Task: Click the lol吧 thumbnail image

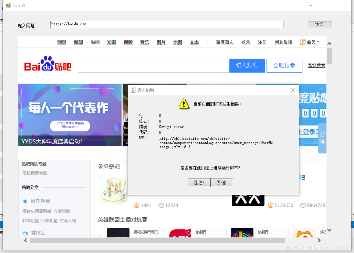Action: pyautogui.click(x=242, y=233)
